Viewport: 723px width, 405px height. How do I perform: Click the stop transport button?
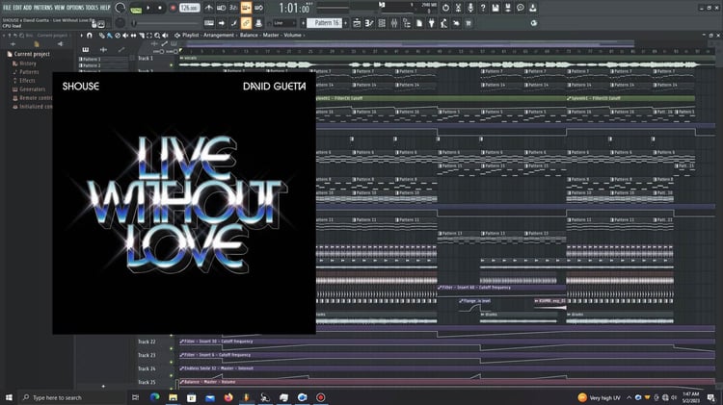coord(160,8)
